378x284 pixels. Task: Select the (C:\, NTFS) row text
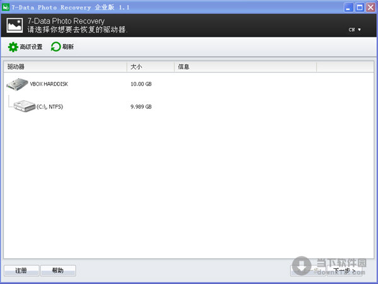(50, 106)
